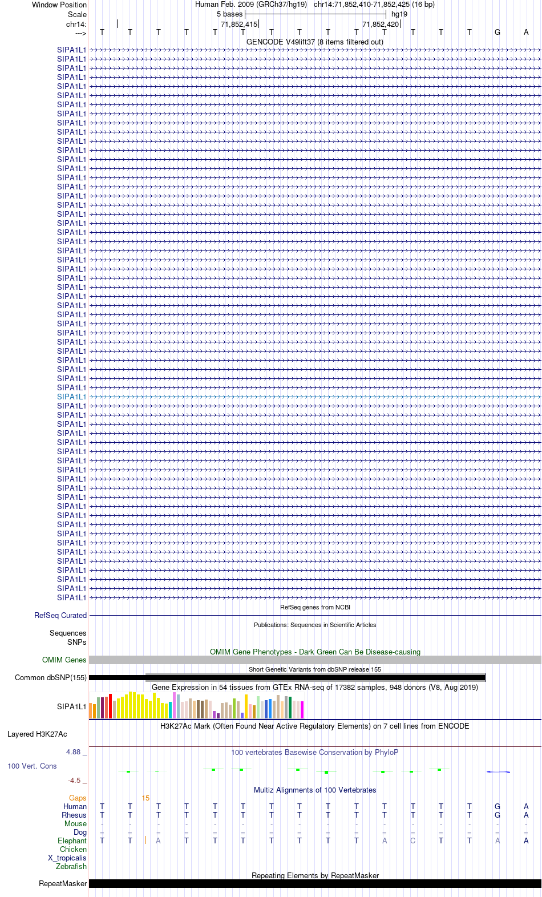Click the magenta GTEx bar at chart end
Screen dimensions: 542x897
click(302, 710)
